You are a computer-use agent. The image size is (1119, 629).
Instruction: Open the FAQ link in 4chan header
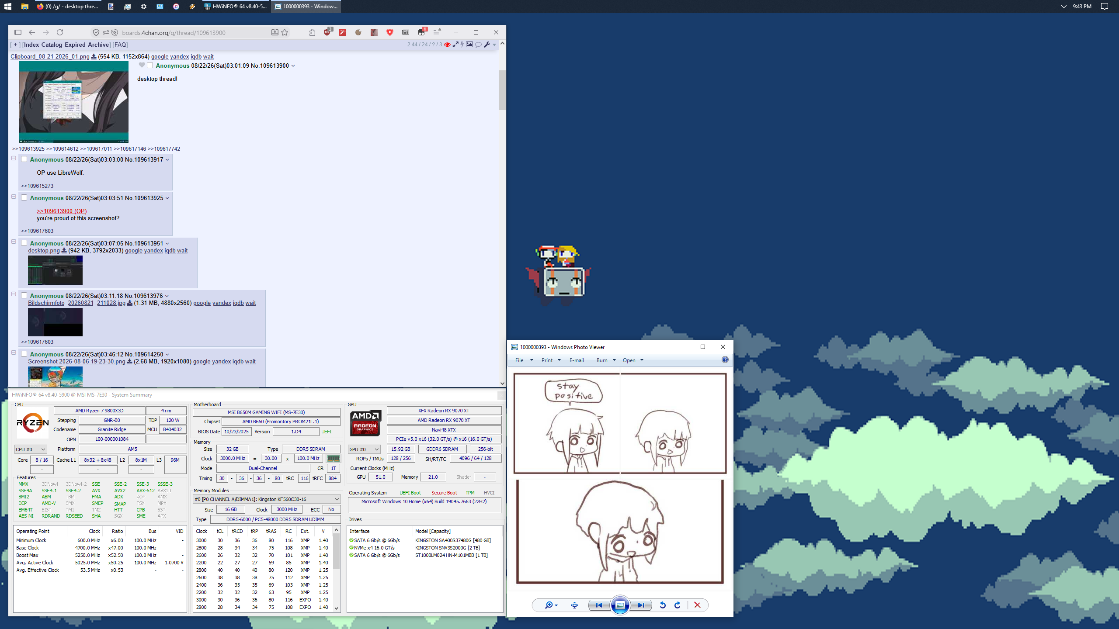120,45
